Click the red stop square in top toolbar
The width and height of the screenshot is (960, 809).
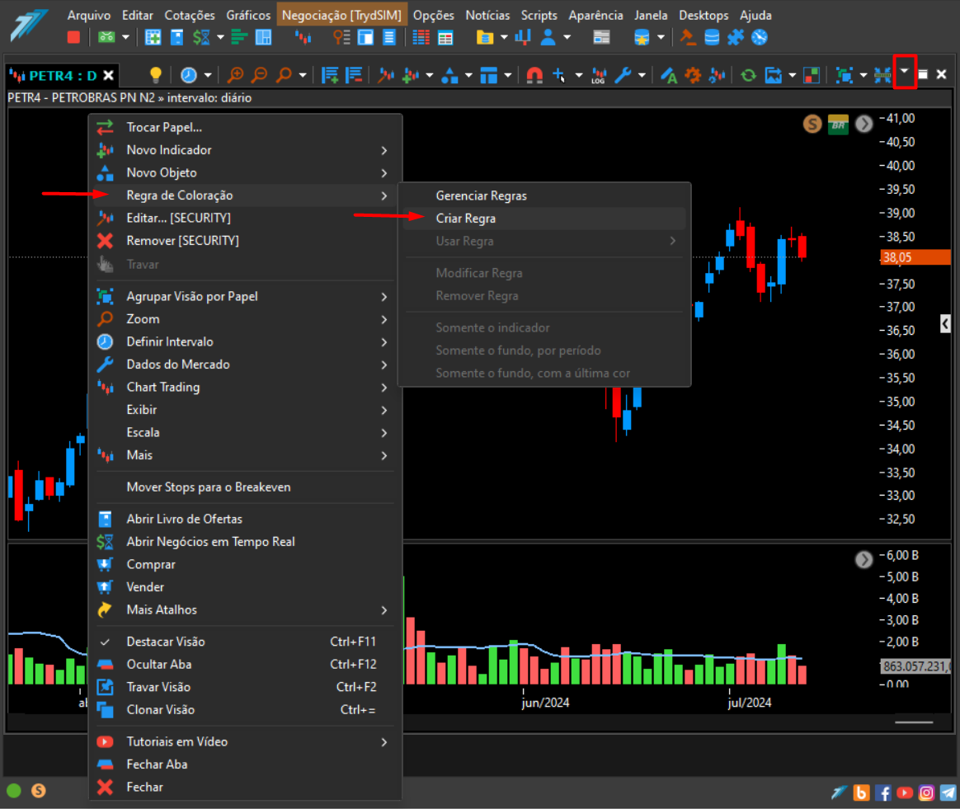coord(73,37)
